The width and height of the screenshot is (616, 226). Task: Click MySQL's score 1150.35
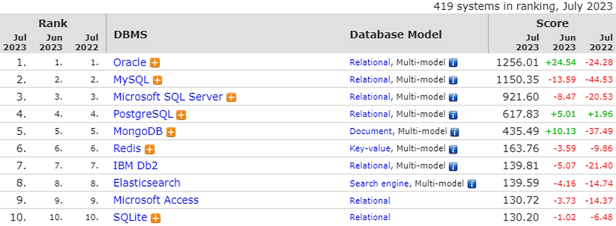518,80
